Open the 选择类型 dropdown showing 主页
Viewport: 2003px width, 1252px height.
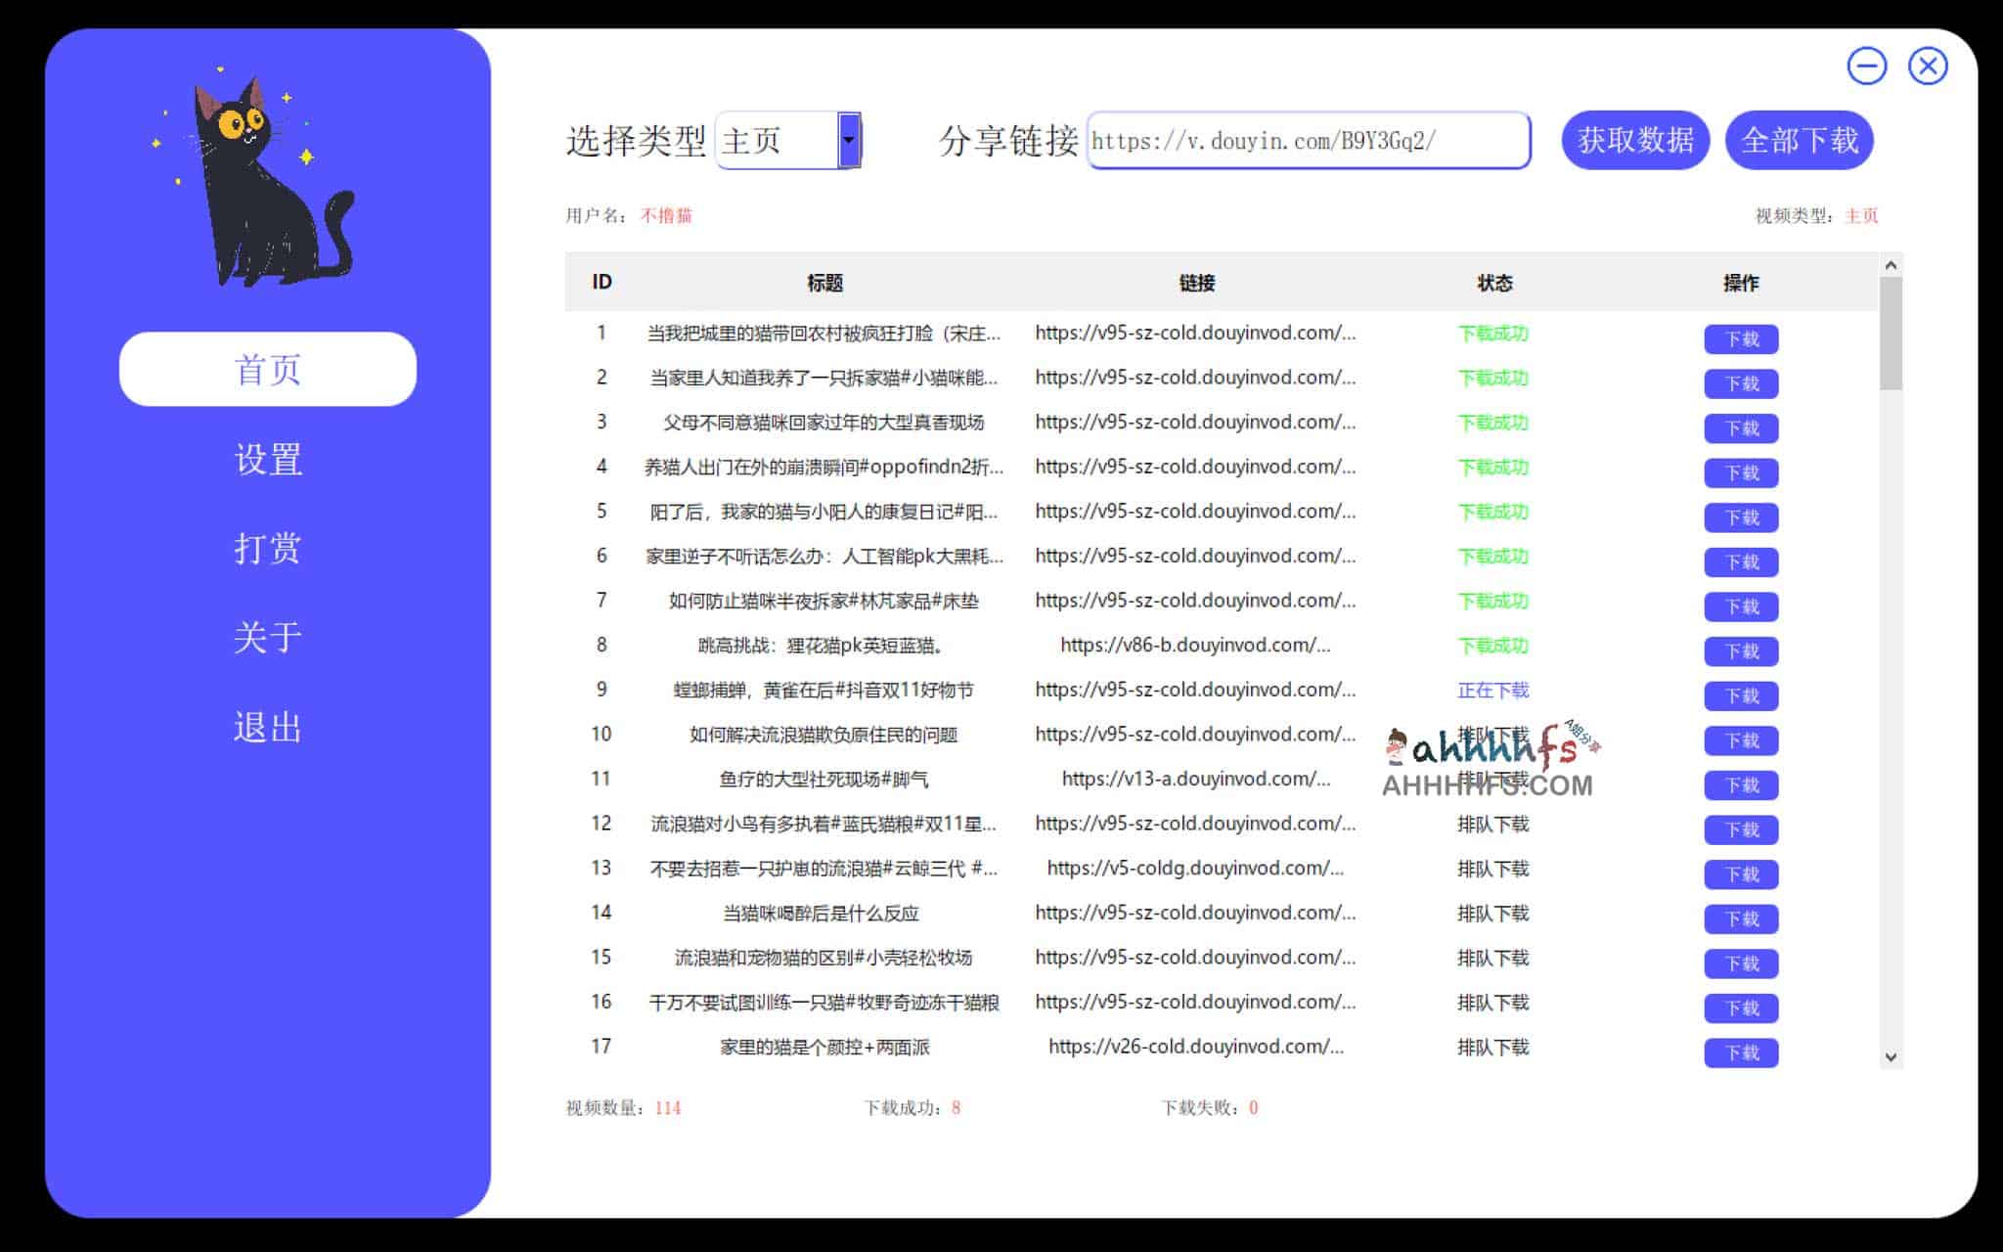[848, 141]
